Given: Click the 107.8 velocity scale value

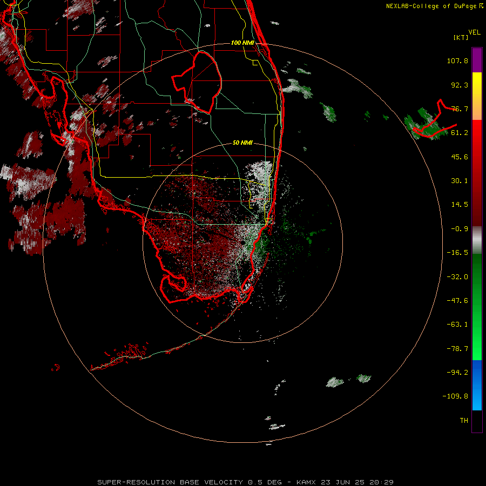Looking at the screenshot, I should tap(457, 60).
